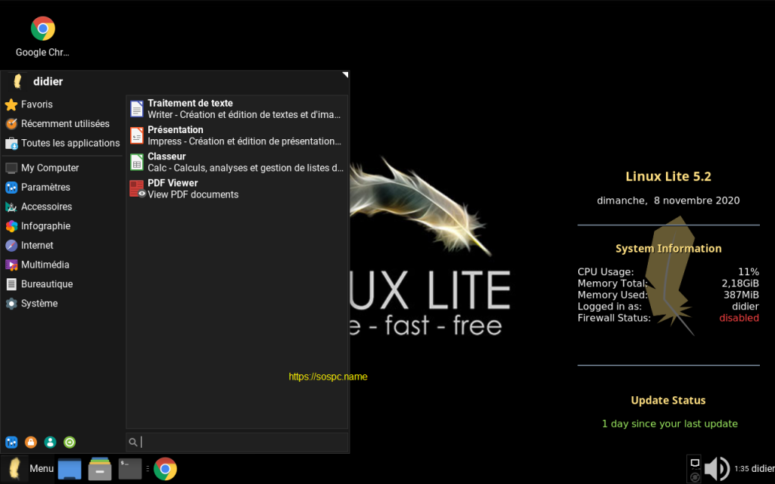Click the taskbar separator handle before the Chrome icon
This screenshot has width=775, height=484.
(x=148, y=468)
